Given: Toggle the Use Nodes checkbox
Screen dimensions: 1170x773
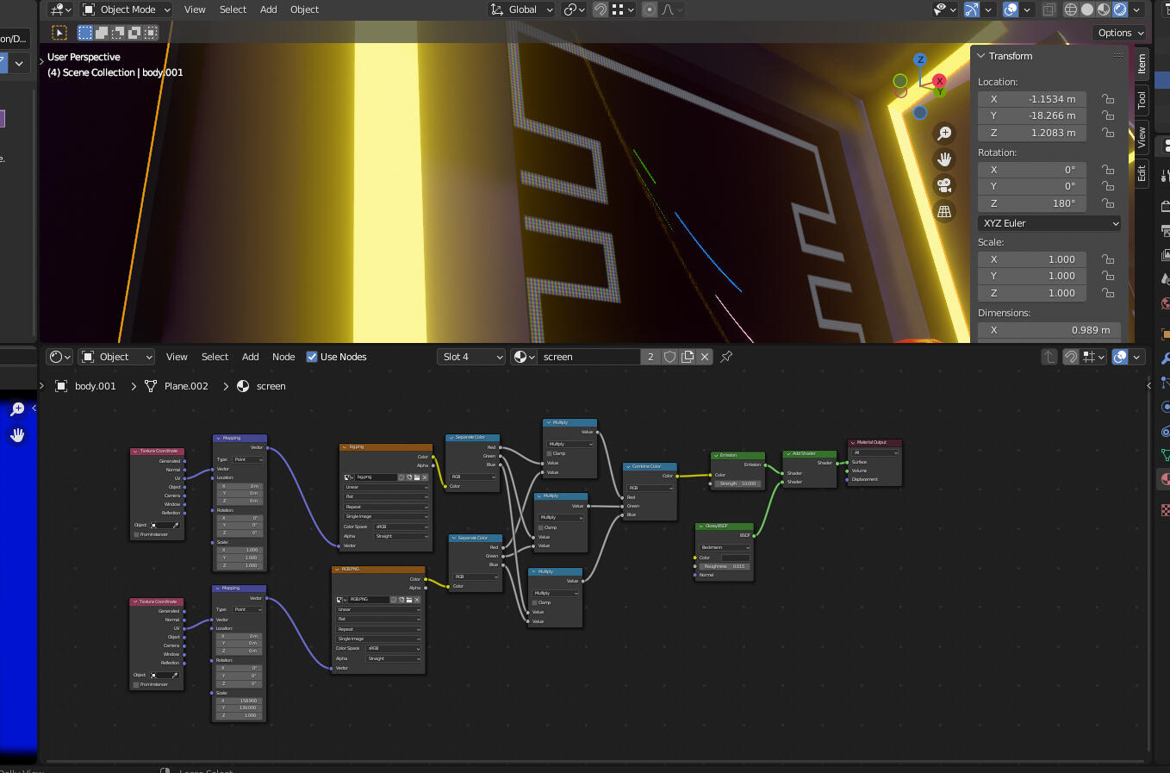Looking at the screenshot, I should [312, 357].
